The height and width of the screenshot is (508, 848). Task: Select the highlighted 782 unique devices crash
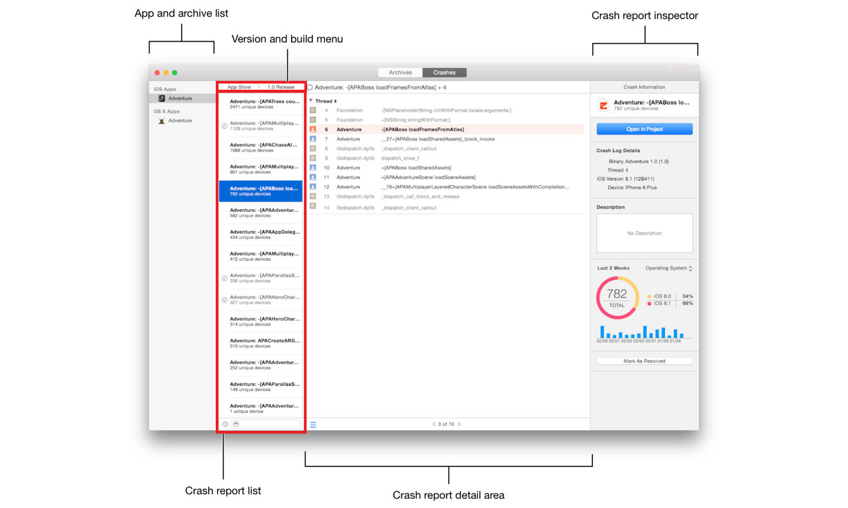click(x=260, y=191)
